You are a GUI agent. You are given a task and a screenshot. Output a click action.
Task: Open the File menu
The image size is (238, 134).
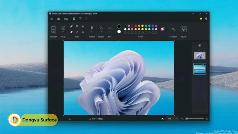click(x=51, y=19)
